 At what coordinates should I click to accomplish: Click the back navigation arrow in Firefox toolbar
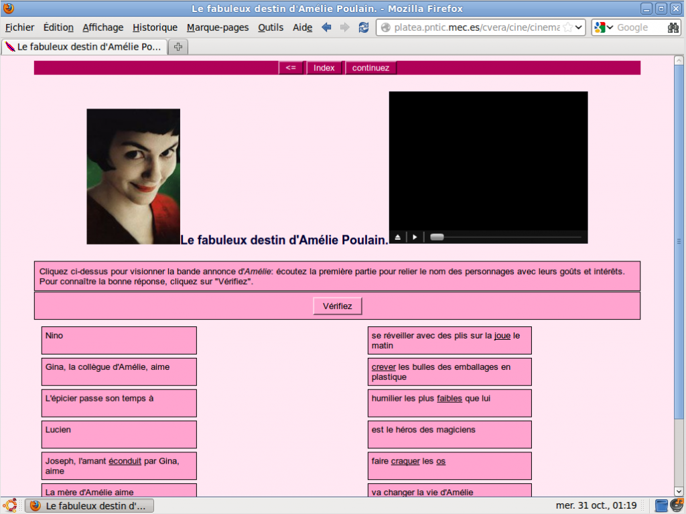[x=326, y=27]
